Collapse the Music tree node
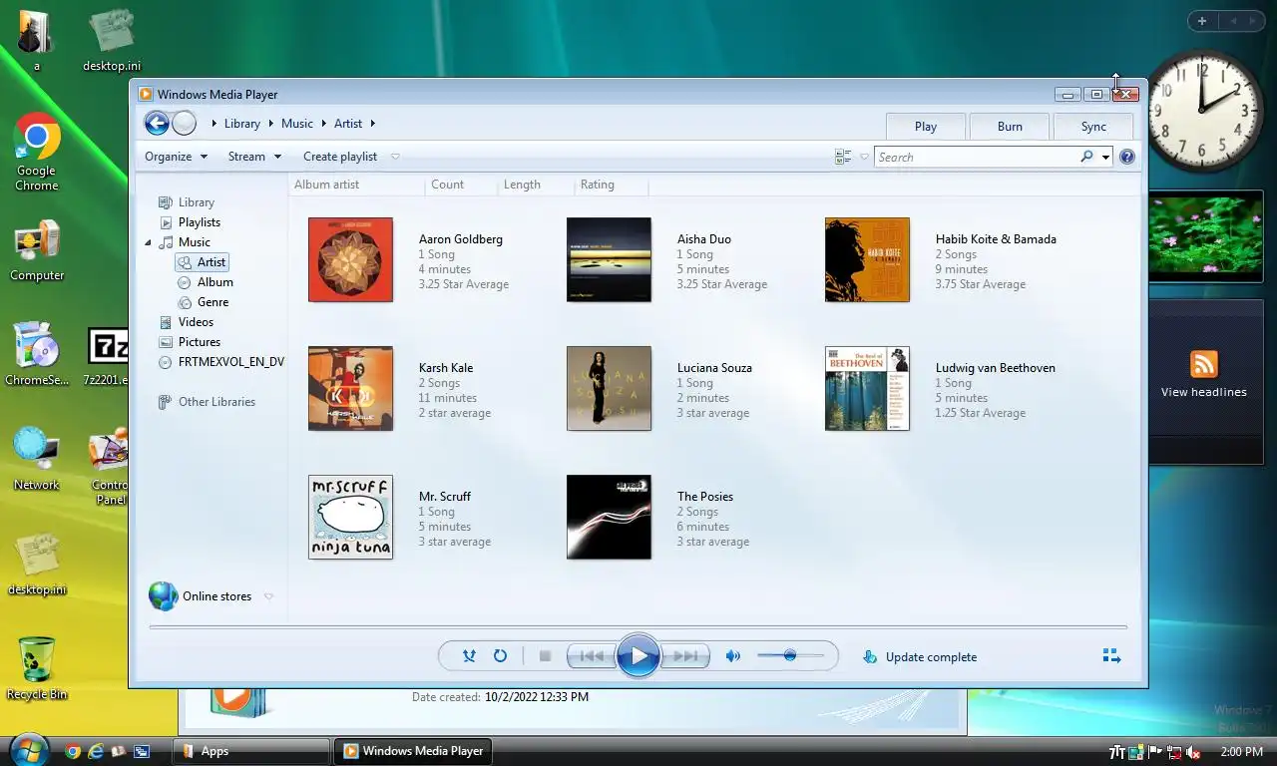This screenshot has height=766, width=1277. (x=149, y=242)
